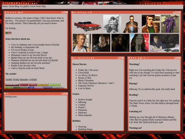
Task: Click the "Shows/Movies" heading
Action: click(79, 64)
